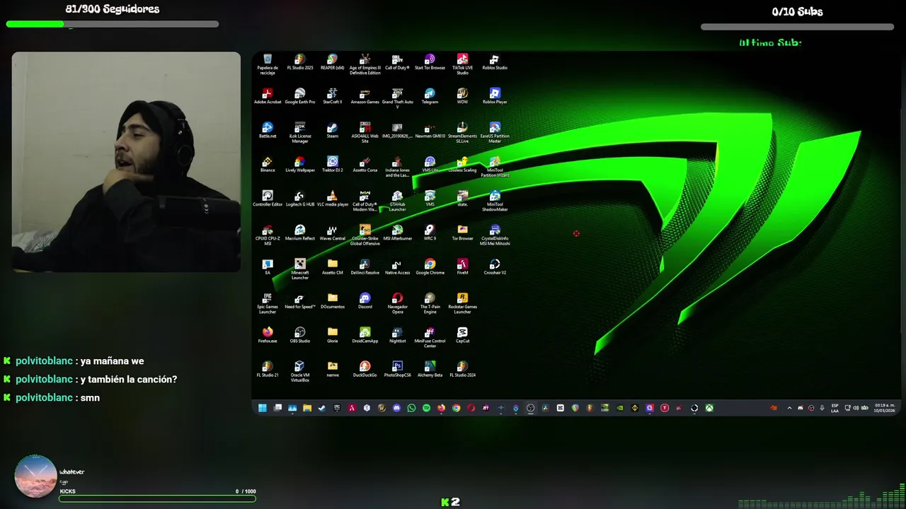Open Age of Empires III Definitive Edition shortcut
Image resolution: width=906 pixels, height=509 pixels.
point(365,64)
